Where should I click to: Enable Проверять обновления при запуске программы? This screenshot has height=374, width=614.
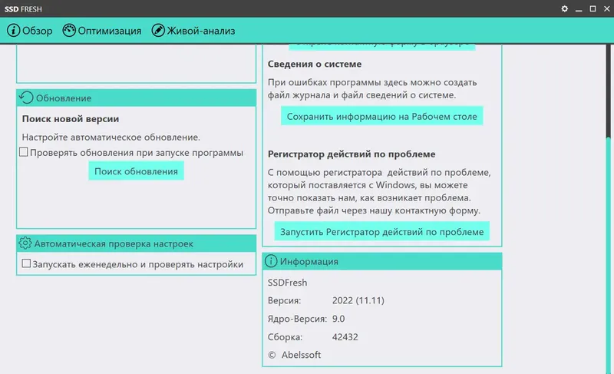coord(24,152)
